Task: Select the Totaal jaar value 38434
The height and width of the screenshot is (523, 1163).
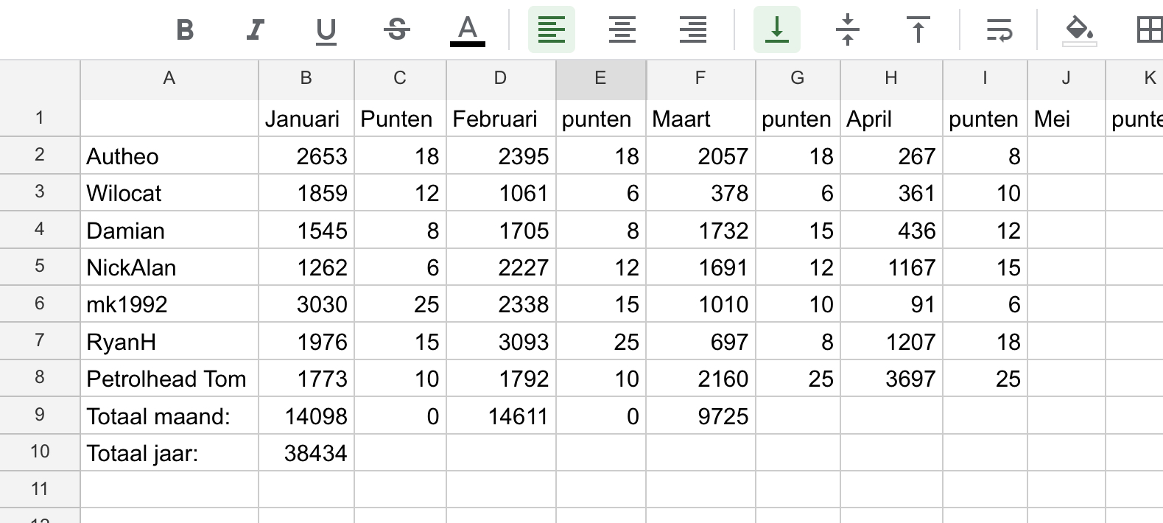Action: click(x=306, y=453)
